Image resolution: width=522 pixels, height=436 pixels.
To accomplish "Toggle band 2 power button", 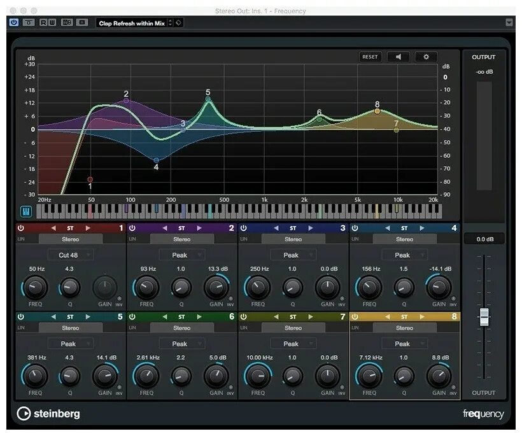I will pos(132,228).
